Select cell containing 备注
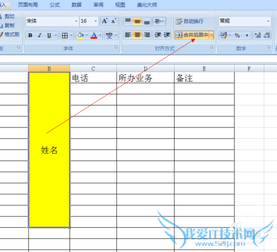277x252 pixels. [204, 78]
